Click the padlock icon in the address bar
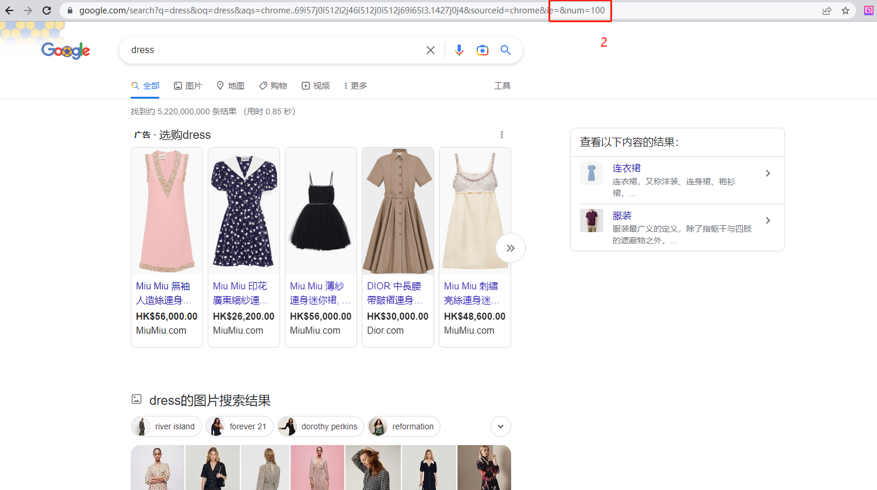 [x=69, y=10]
